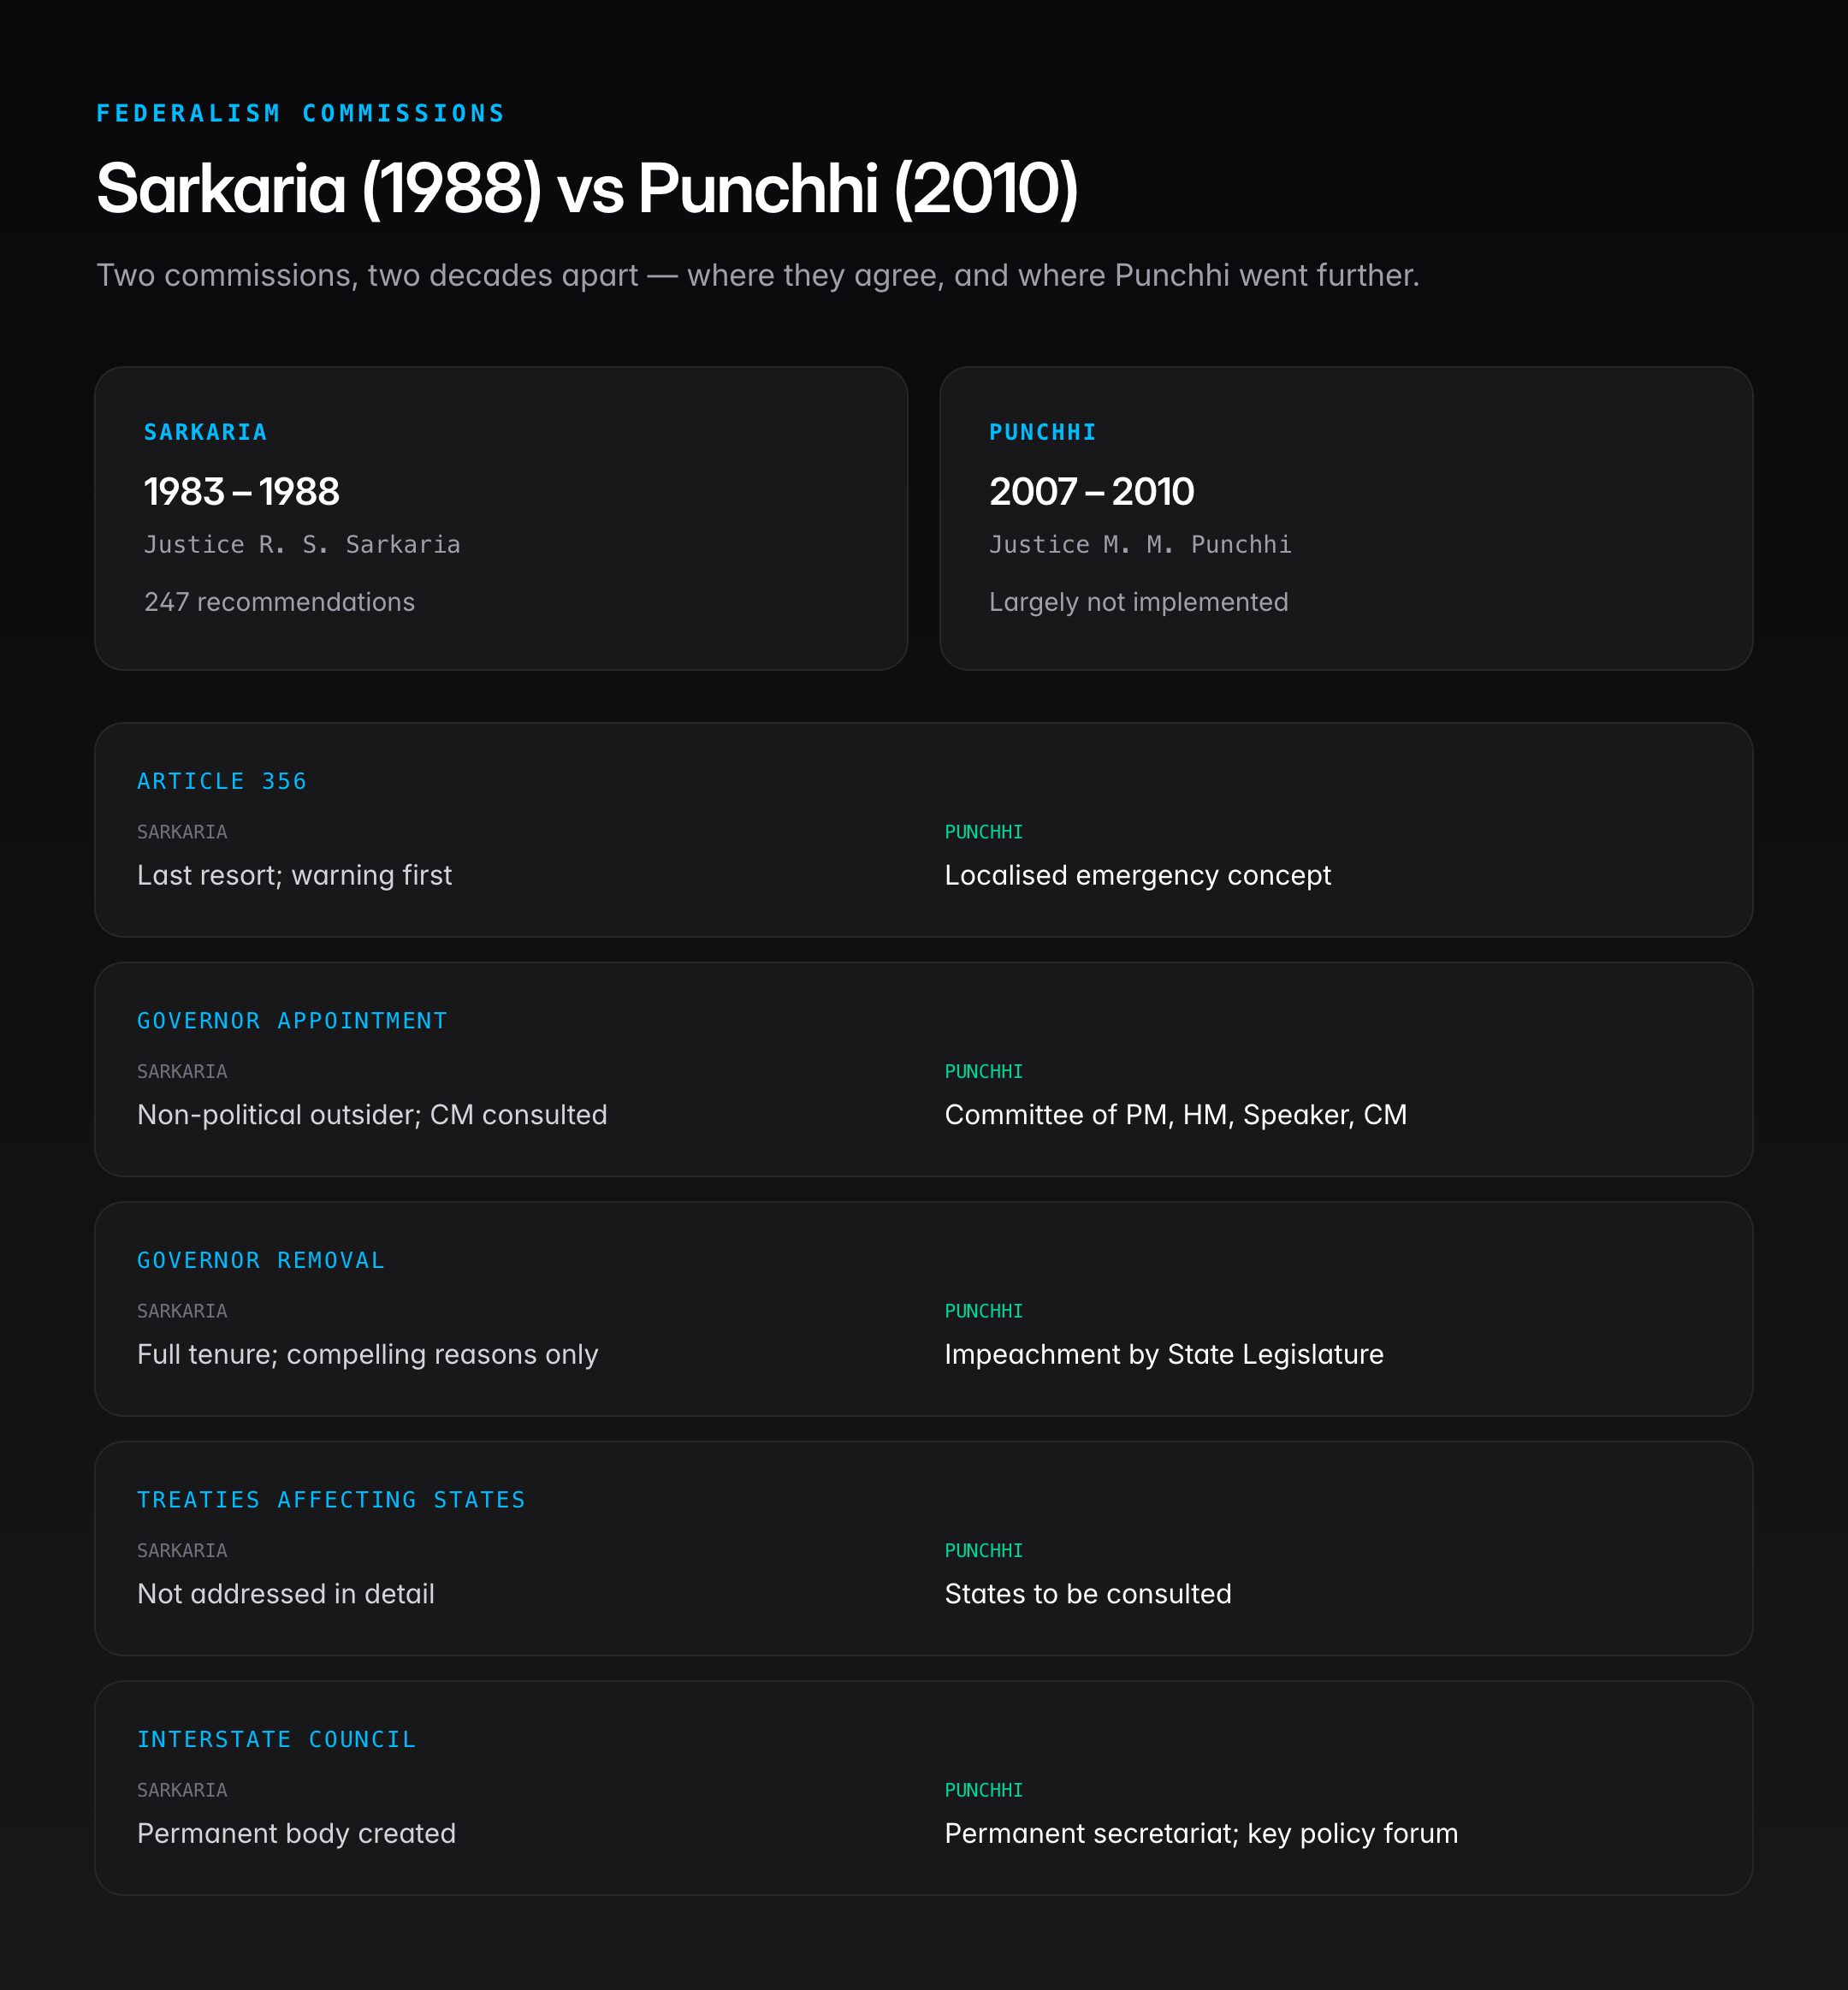Click PUNCHHI label in Governor Appointment row

(x=984, y=1072)
